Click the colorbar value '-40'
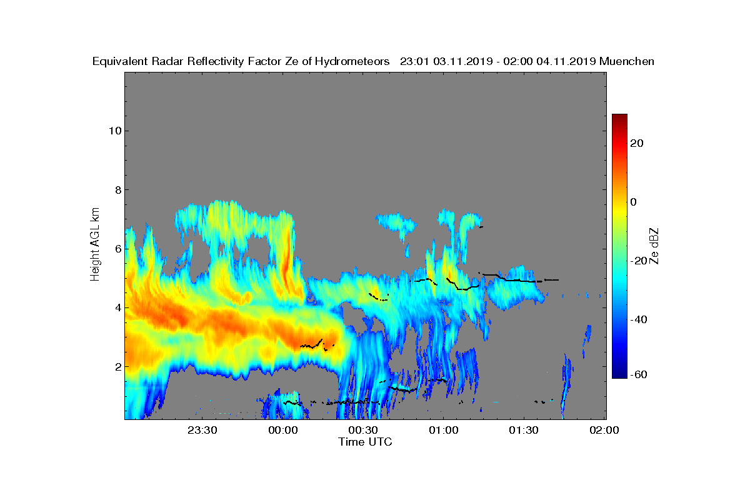Image resolution: width=750 pixels, height=500 pixels. [x=639, y=319]
